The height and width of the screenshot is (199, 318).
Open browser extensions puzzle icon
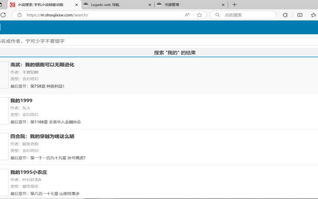click(x=285, y=15)
